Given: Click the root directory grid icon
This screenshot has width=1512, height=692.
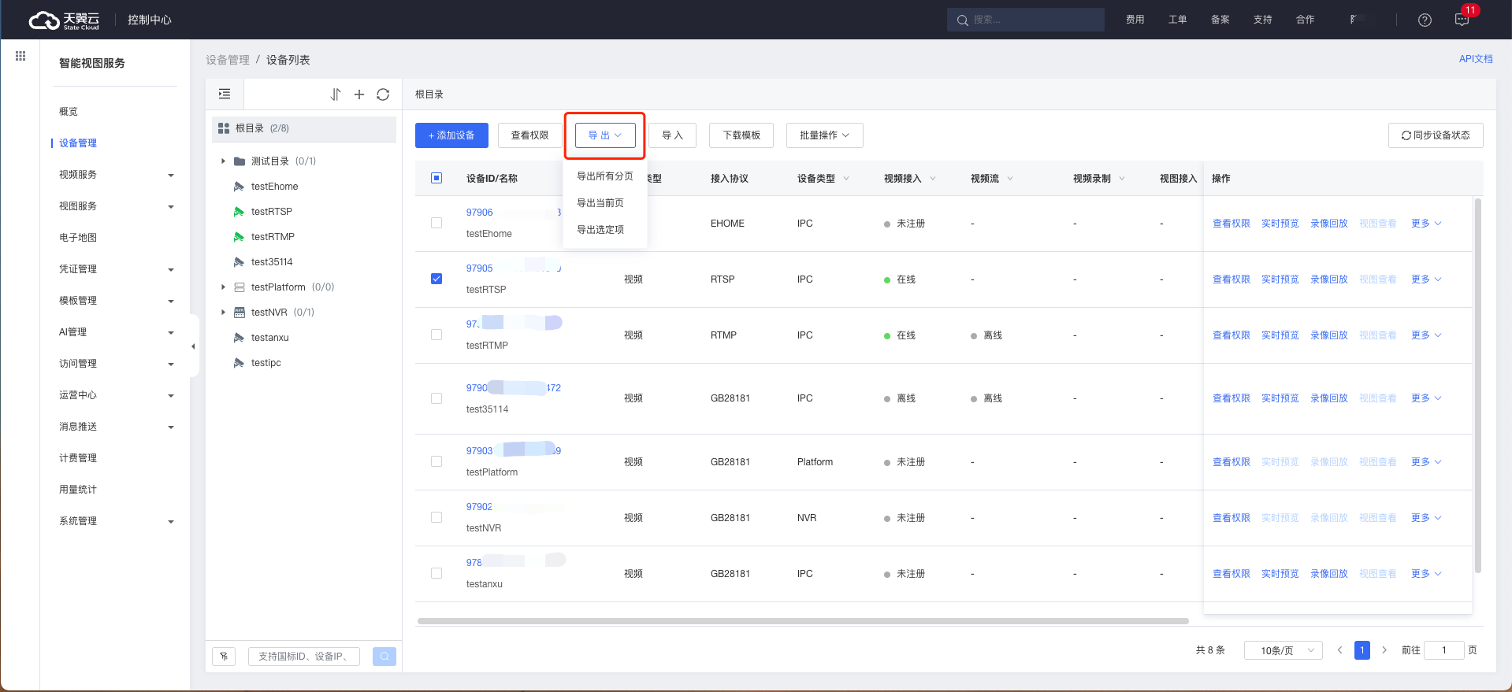Looking at the screenshot, I should [x=224, y=128].
